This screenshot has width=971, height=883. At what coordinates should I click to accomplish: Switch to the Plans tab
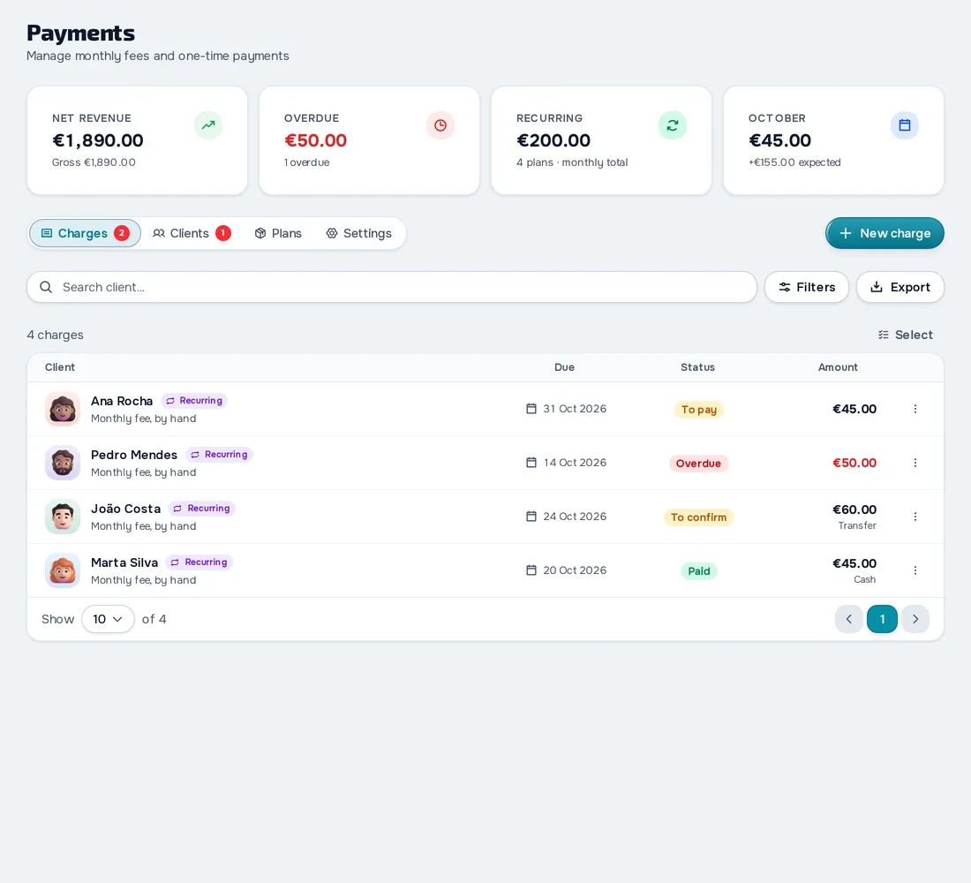tap(278, 234)
